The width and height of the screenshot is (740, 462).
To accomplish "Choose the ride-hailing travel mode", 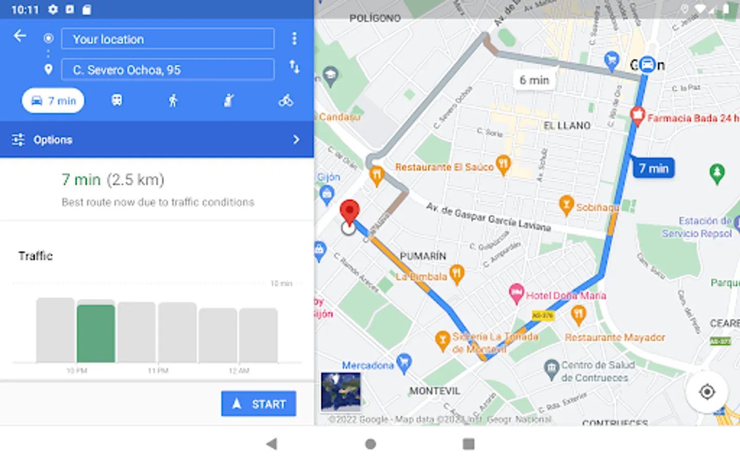I will coord(229,101).
